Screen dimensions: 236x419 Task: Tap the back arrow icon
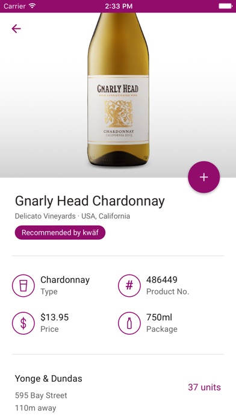click(16, 28)
